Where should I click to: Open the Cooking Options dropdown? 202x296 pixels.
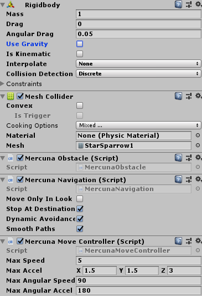tap(138, 126)
